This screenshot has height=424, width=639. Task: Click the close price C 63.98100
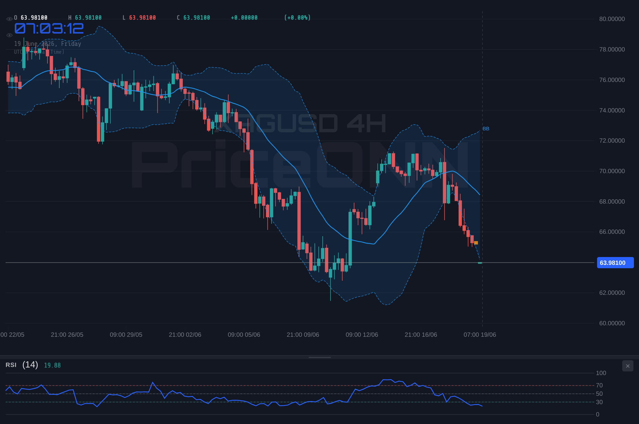pos(193,18)
